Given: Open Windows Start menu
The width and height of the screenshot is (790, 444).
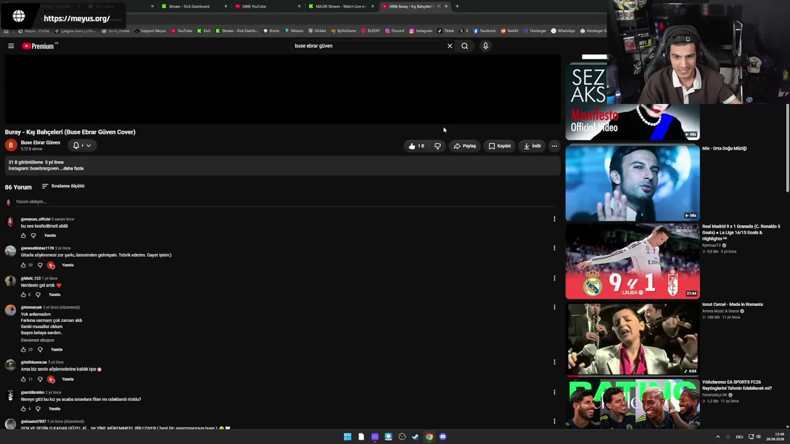Looking at the screenshot, I should tap(347, 437).
